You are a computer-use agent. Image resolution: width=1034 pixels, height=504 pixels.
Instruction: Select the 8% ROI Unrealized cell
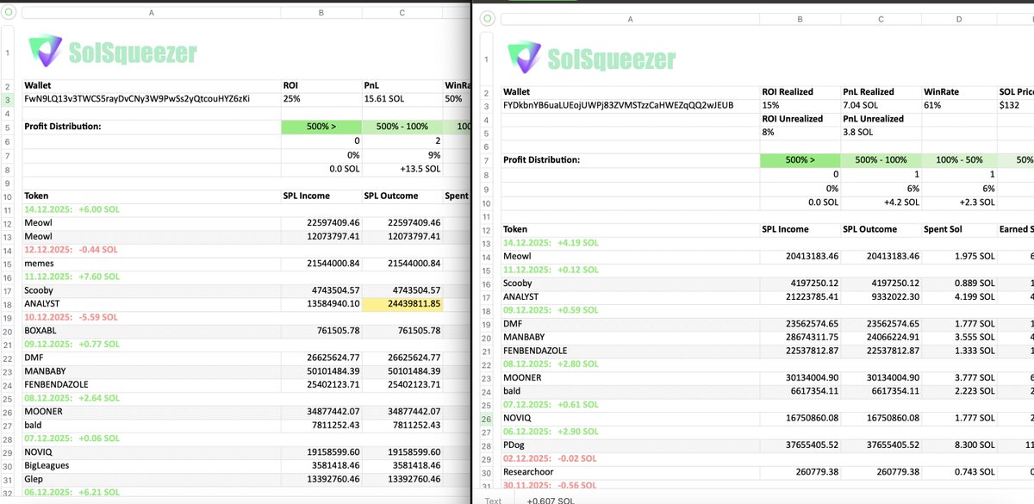[800, 133]
